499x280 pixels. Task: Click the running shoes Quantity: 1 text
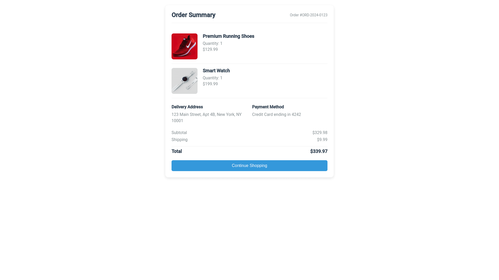coord(213,43)
